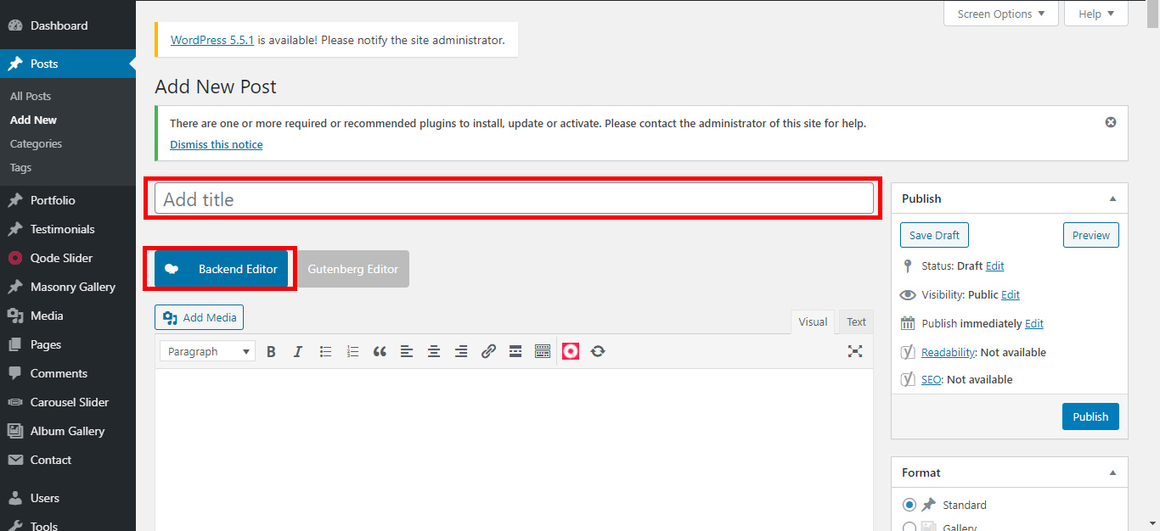Viewport: 1160px width, 531px height.
Task: Go to All Posts submenu
Action: tap(31, 96)
